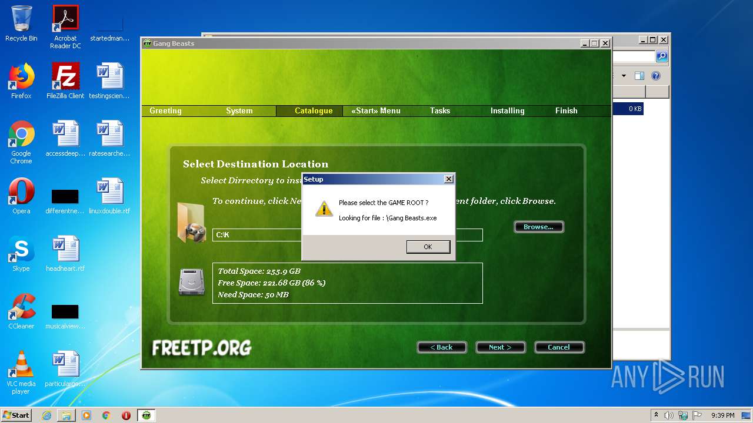Click the warning triangle icon in Setup dialog
Image resolution: width=753 pixels, height=423 pixels.
click(x=324, y=209)
